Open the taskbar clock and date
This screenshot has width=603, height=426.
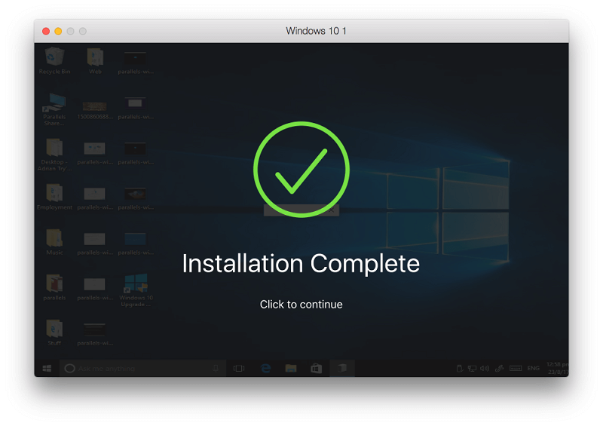coord(557,368)
